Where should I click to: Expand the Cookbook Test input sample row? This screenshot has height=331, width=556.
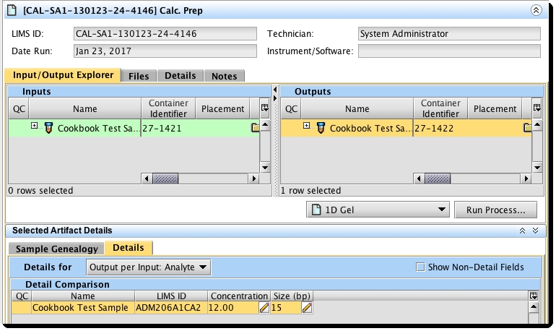click(34, 126)
